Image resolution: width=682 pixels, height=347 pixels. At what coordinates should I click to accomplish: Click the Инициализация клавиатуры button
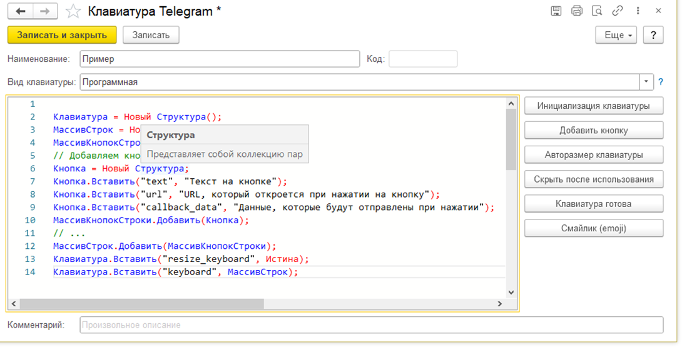click(593, 106)
